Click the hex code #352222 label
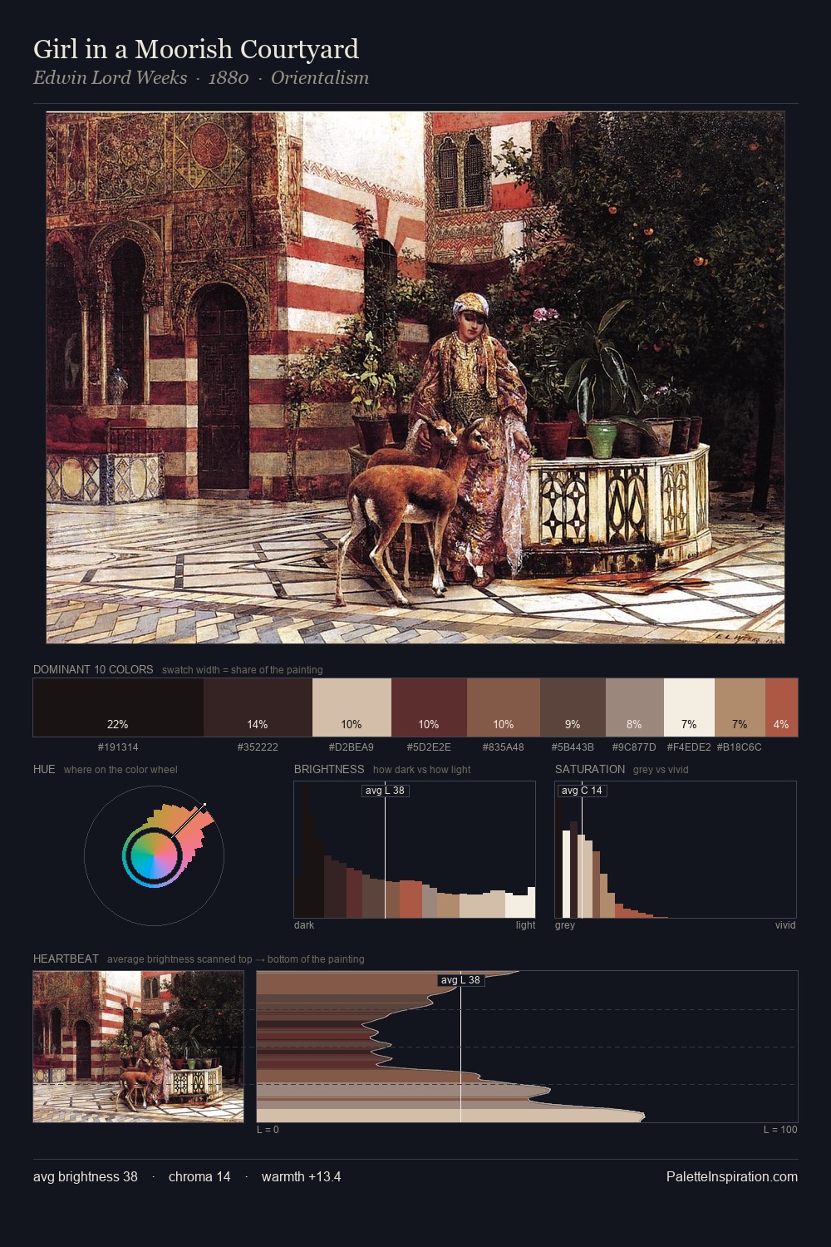Screen dimensions: 831x1247 (x=258, y=747)
